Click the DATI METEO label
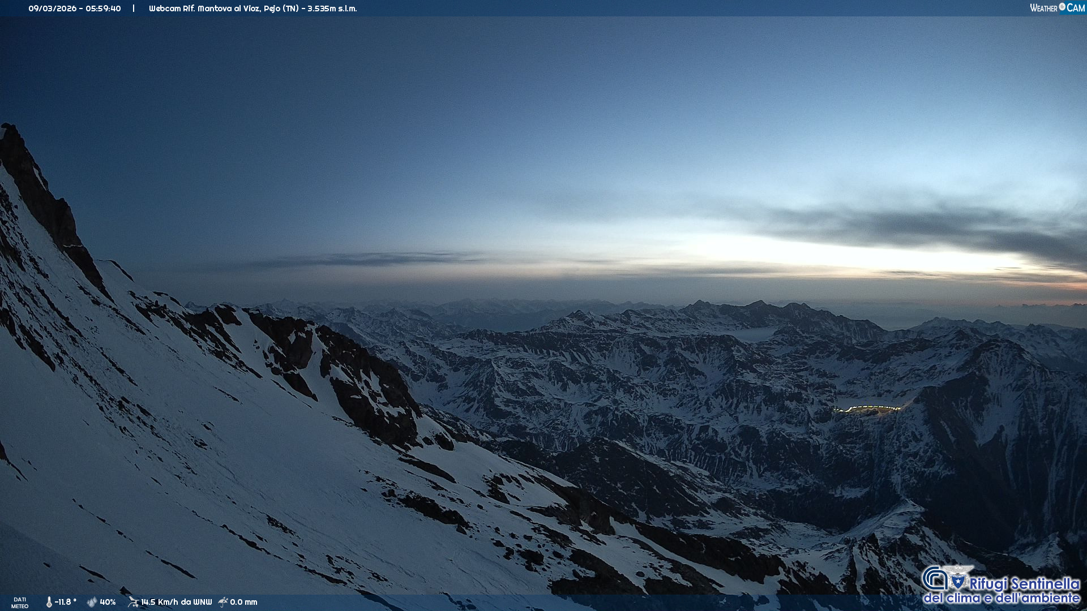Screen dimensions: 1087x611 coord(20,603)
